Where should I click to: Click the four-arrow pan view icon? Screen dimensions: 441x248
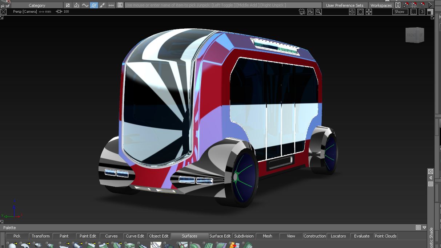369,12
